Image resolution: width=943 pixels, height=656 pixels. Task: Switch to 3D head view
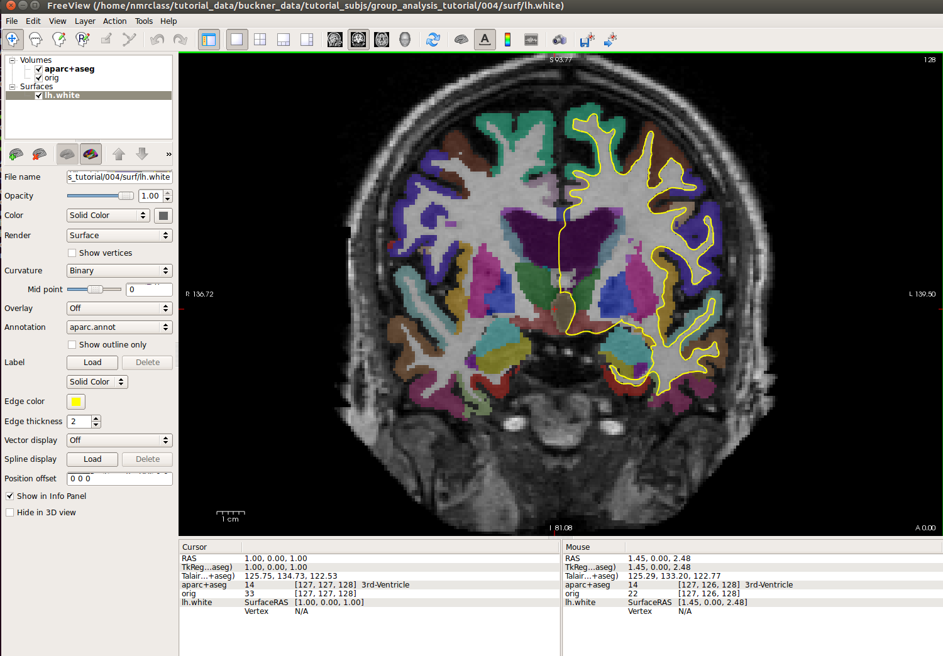(x=405, y=40)
